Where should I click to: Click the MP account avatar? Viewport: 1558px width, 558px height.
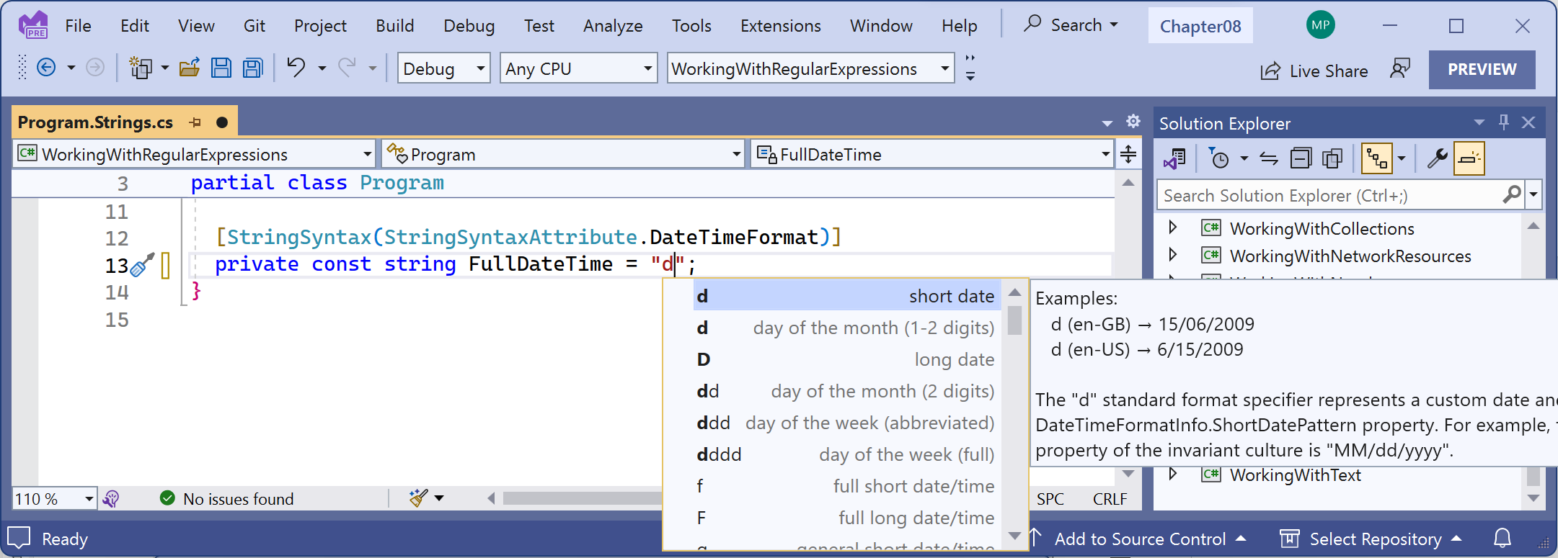click(x=1320, y=25)
